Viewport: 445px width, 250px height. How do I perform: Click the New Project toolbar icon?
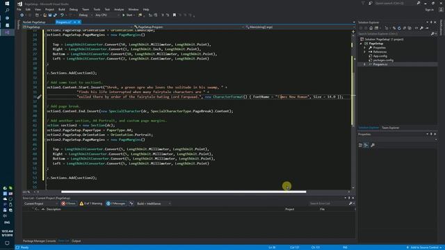[x=37, y=15]
